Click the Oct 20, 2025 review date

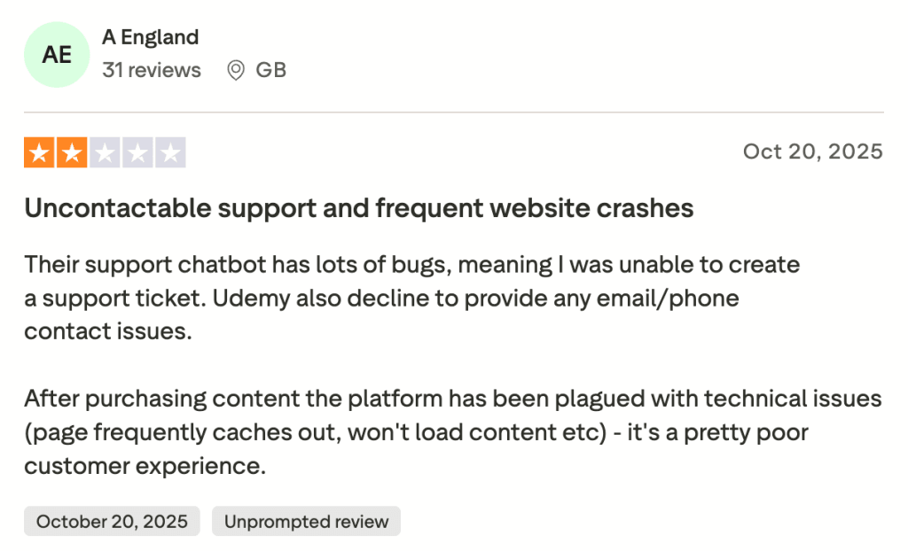click(812, 151)
